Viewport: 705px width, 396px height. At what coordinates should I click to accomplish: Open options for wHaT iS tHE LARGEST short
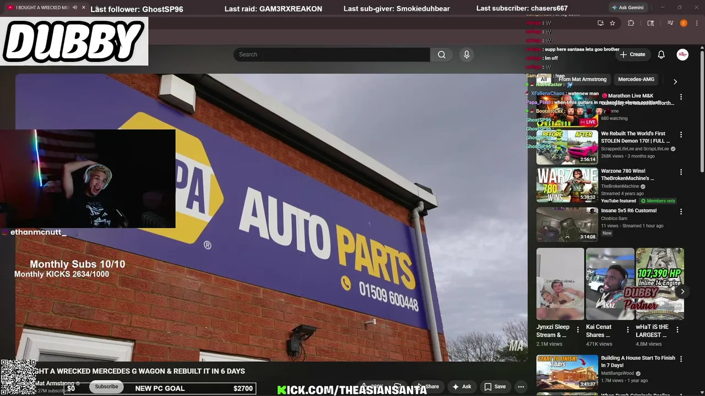pos(677,329)
